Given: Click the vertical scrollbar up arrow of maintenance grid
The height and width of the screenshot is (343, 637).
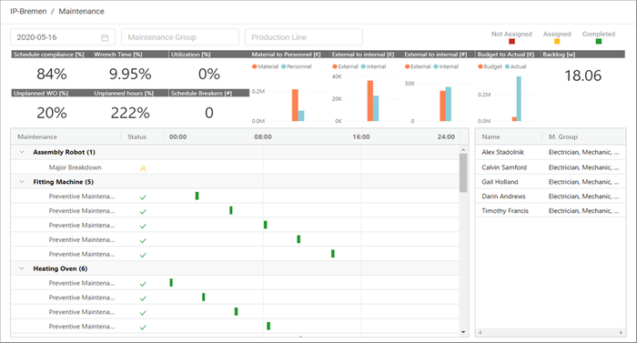Looking at the screenshot, I should point(463,150).
